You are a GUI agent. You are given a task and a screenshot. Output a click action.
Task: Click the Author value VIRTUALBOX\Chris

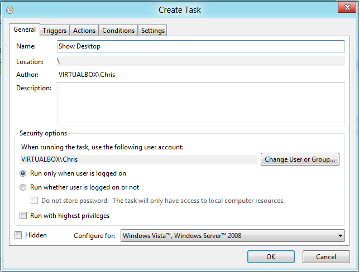[x=87, y=75]
